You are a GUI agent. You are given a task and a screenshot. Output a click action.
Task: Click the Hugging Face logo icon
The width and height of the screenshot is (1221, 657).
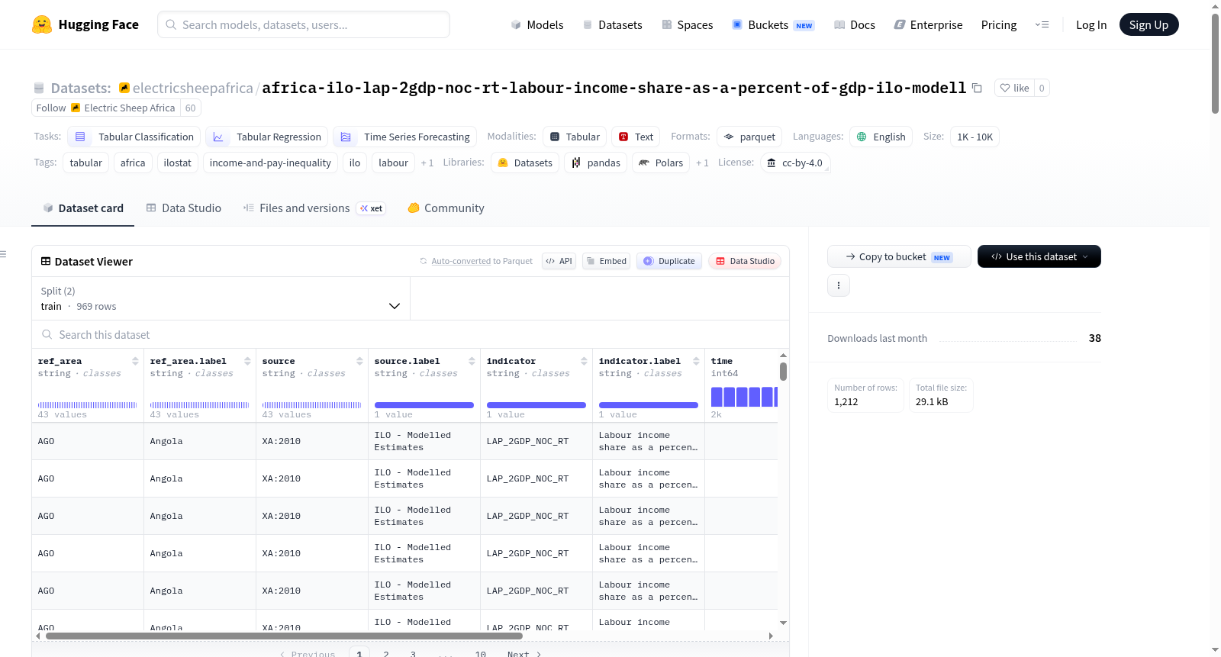tap(42, 24)
